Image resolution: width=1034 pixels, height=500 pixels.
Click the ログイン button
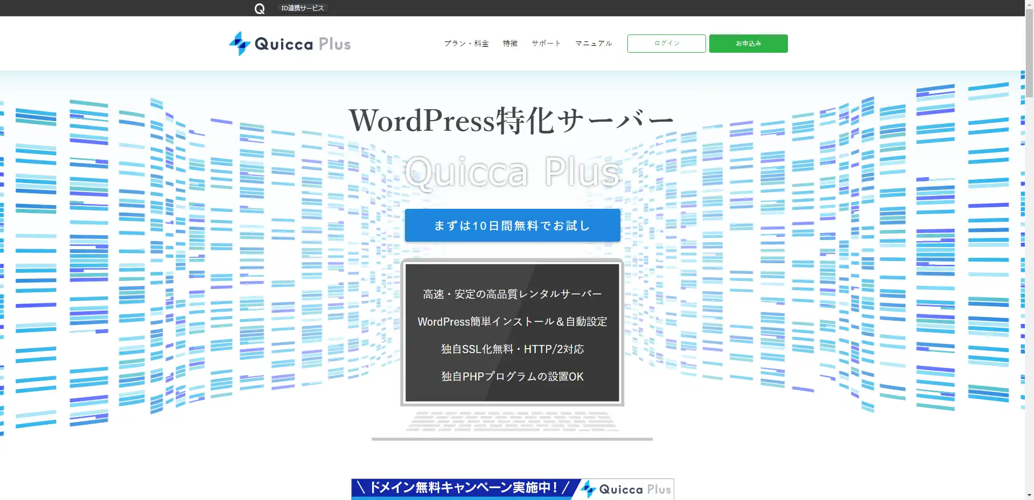[x=667, y=44]
